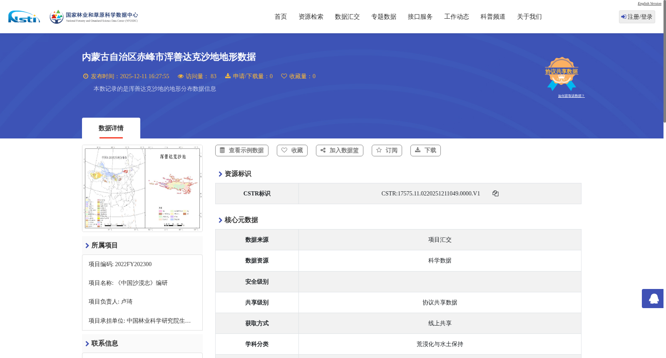666x358 pixels.
Task: Open the QQ customer service chat icon
Action: pos(654,299)
